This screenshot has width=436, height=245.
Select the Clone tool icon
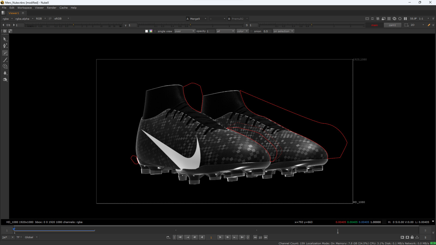5,66
